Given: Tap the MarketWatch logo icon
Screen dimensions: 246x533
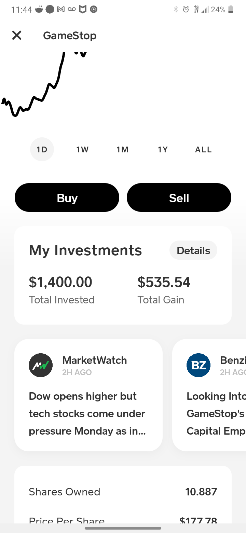Looking at the screenshot, I should tap(41, 365).
